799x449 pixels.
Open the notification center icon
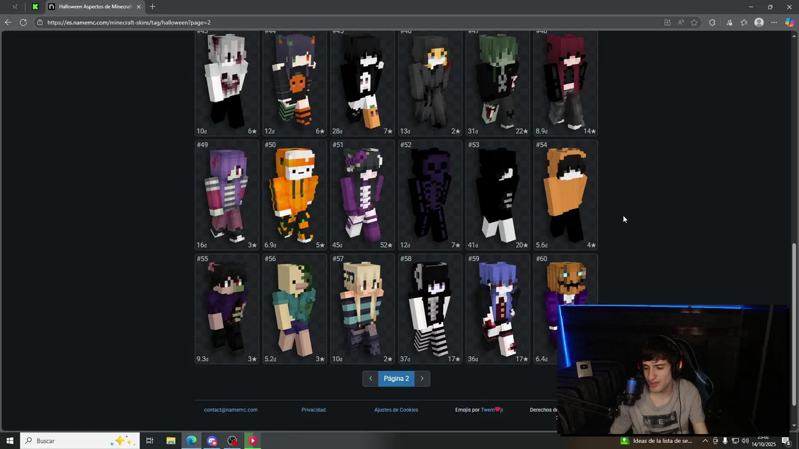click(x=786, y=441)
